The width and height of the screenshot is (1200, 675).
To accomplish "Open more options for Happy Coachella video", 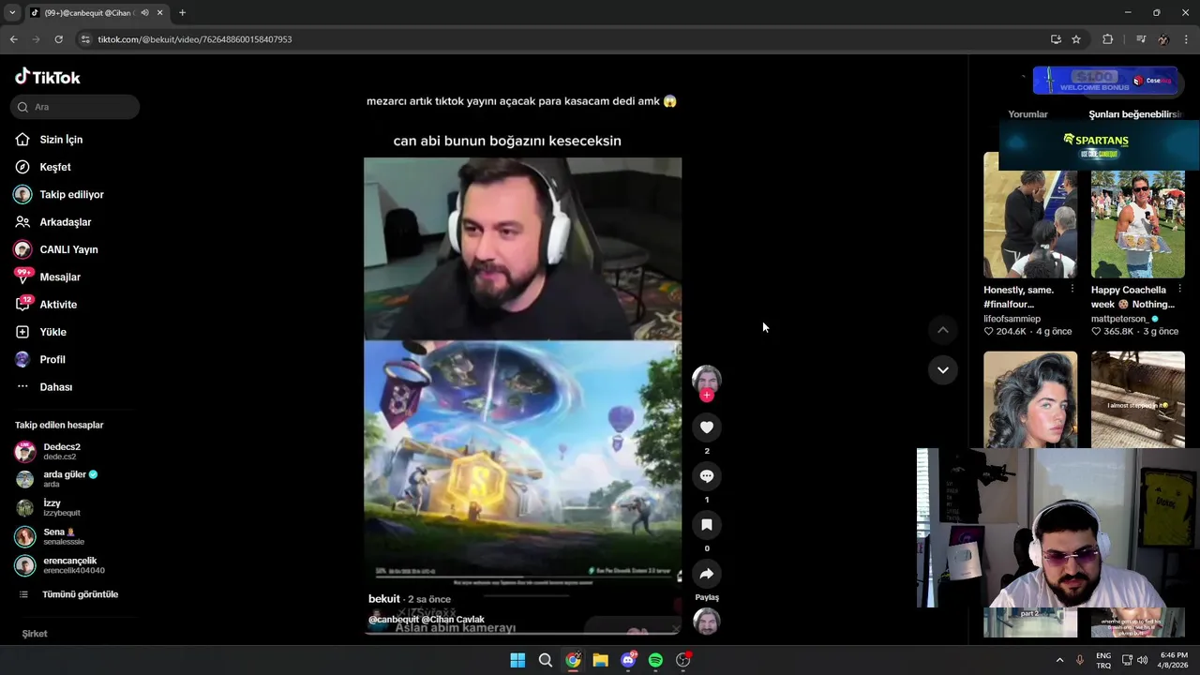I will (1179, 290).
